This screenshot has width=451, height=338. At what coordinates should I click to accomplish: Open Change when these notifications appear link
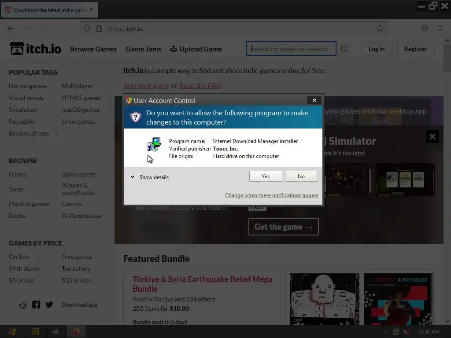[x=271, y=195]
